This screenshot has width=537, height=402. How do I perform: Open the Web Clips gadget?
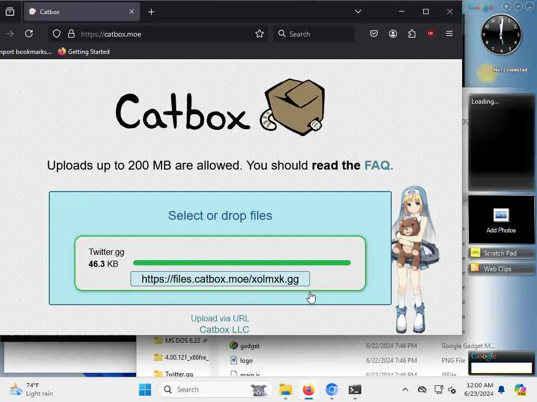tap(501, 269)
